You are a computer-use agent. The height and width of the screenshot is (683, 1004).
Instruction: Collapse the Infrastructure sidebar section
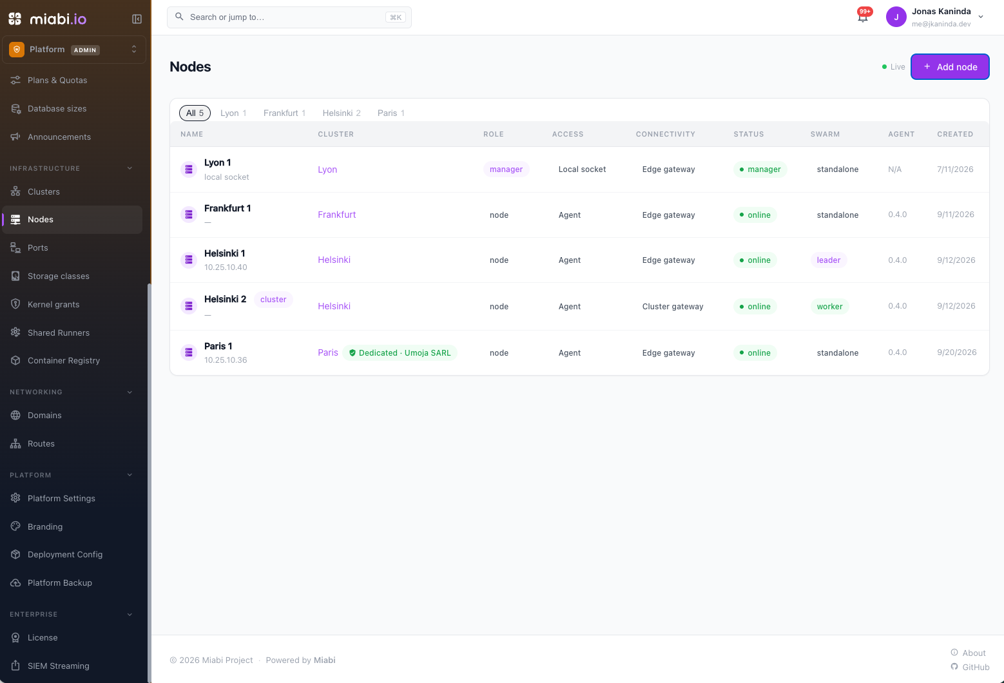[x=130, y=168]
